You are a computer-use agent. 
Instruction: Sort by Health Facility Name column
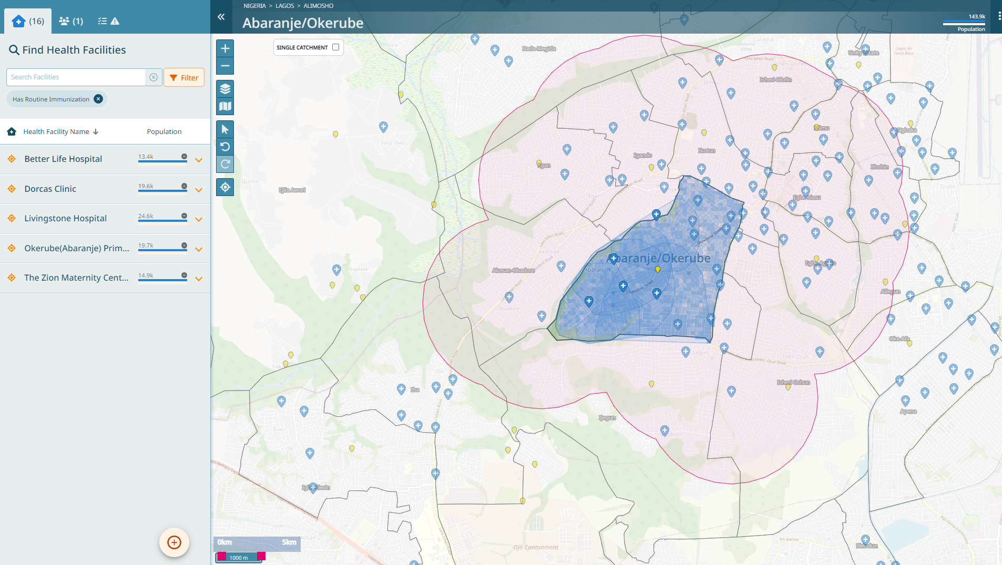pyautogui.click(x=60, y=131)
